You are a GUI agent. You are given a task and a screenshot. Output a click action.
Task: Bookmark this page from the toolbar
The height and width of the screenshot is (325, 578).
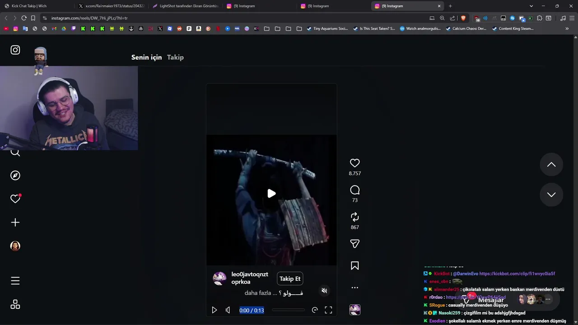33,18
